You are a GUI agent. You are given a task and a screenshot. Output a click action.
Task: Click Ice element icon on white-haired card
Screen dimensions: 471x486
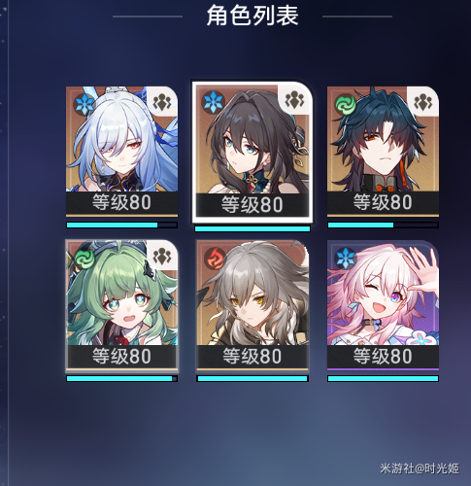[x=84, y=104]
